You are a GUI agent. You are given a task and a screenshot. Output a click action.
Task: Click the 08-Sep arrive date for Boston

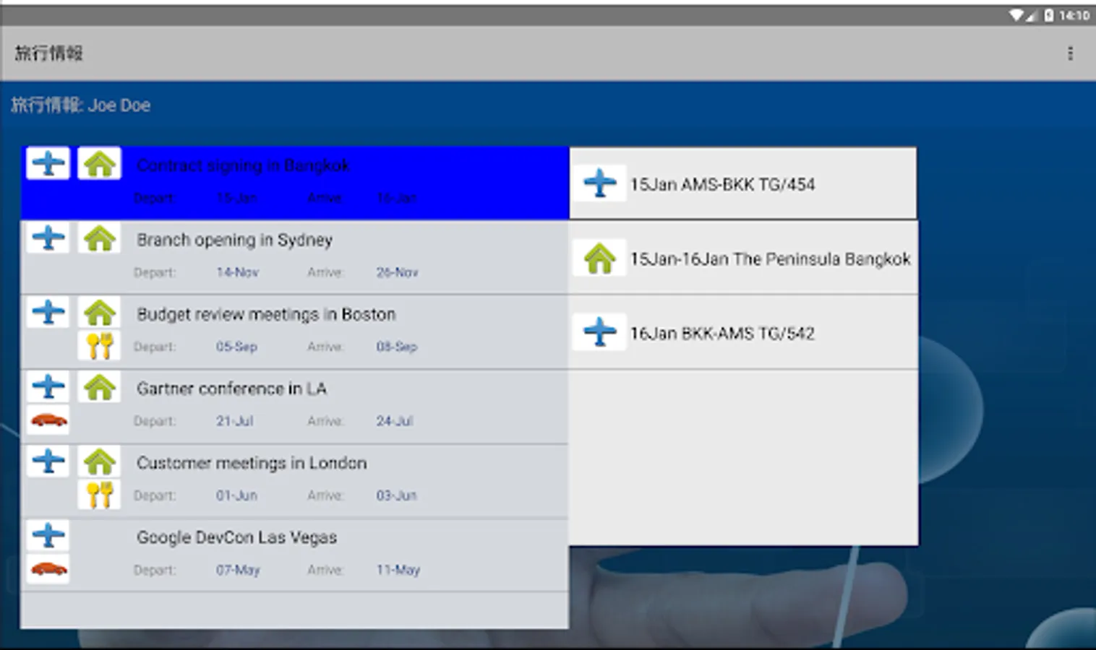(x=396, y=347)
